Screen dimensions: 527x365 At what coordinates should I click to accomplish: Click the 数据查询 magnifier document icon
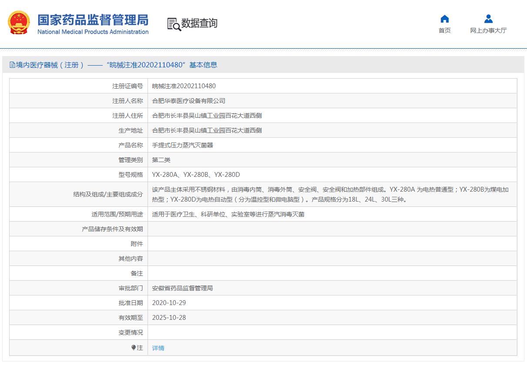(x=174, y=24)
